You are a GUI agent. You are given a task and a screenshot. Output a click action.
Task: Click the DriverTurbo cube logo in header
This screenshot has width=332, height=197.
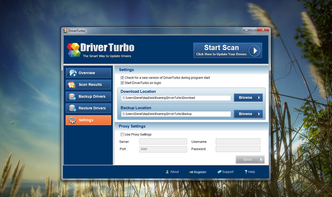click(x=74, y=50)
